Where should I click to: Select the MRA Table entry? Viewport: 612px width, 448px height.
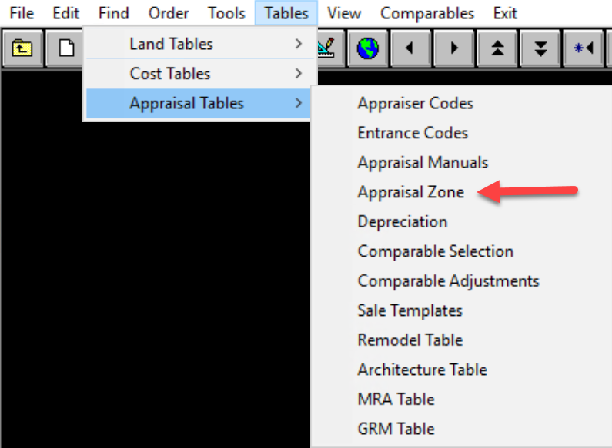click(x=396, y=400)
